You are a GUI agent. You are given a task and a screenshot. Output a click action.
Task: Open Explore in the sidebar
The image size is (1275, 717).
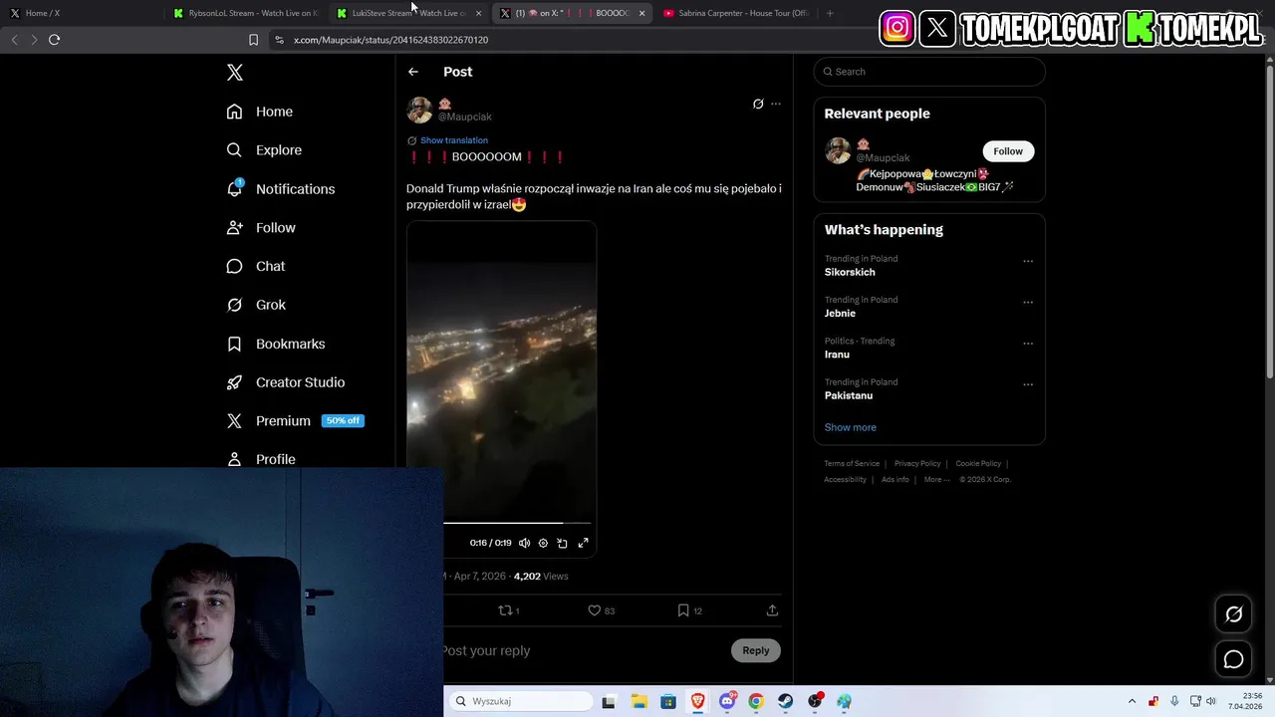(x=264, y=150)
